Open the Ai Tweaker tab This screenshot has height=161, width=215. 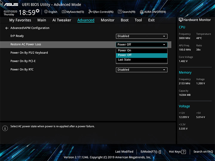click(62, 20)
